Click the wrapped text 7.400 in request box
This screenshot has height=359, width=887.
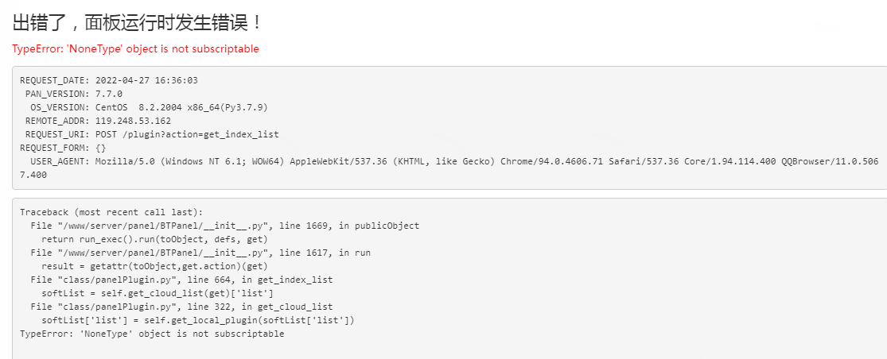click(33, 175)
